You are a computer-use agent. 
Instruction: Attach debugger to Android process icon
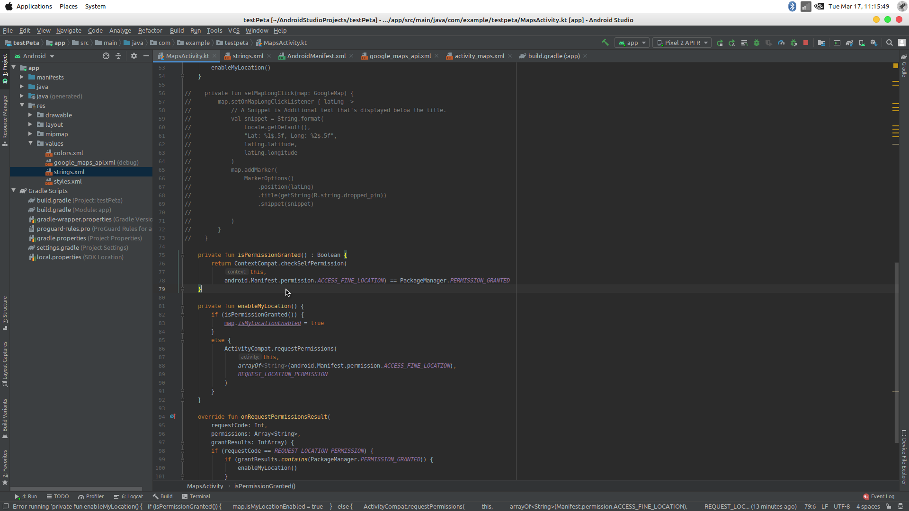click(794, 43)
